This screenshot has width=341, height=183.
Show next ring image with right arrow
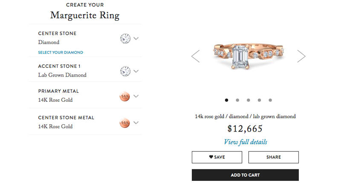pos(301,56)
